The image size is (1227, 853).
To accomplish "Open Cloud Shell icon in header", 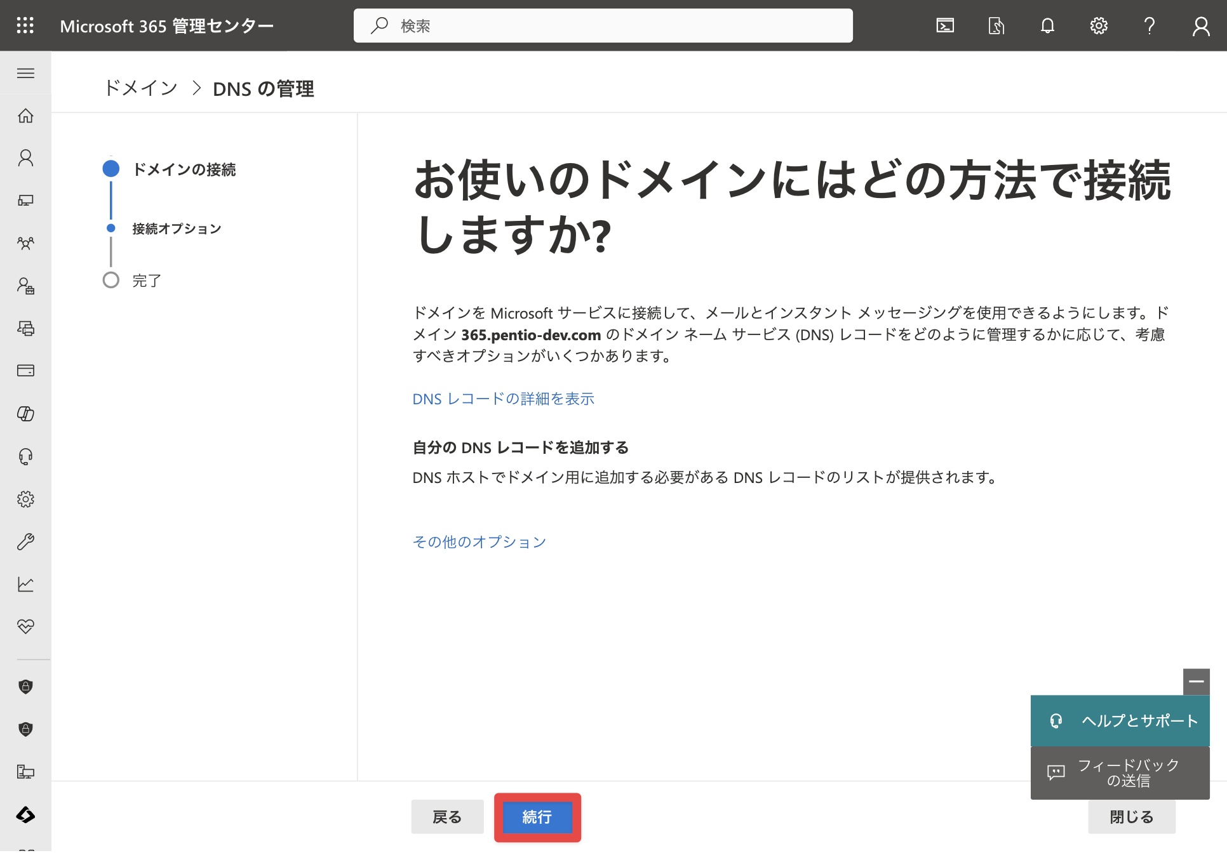I will (x=945, y=25).
